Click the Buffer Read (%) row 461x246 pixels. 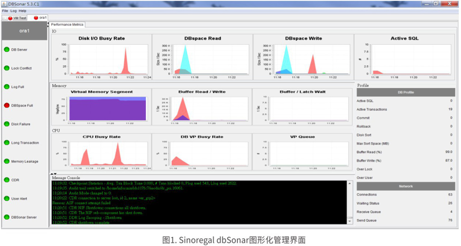click(x=406, y=152)
